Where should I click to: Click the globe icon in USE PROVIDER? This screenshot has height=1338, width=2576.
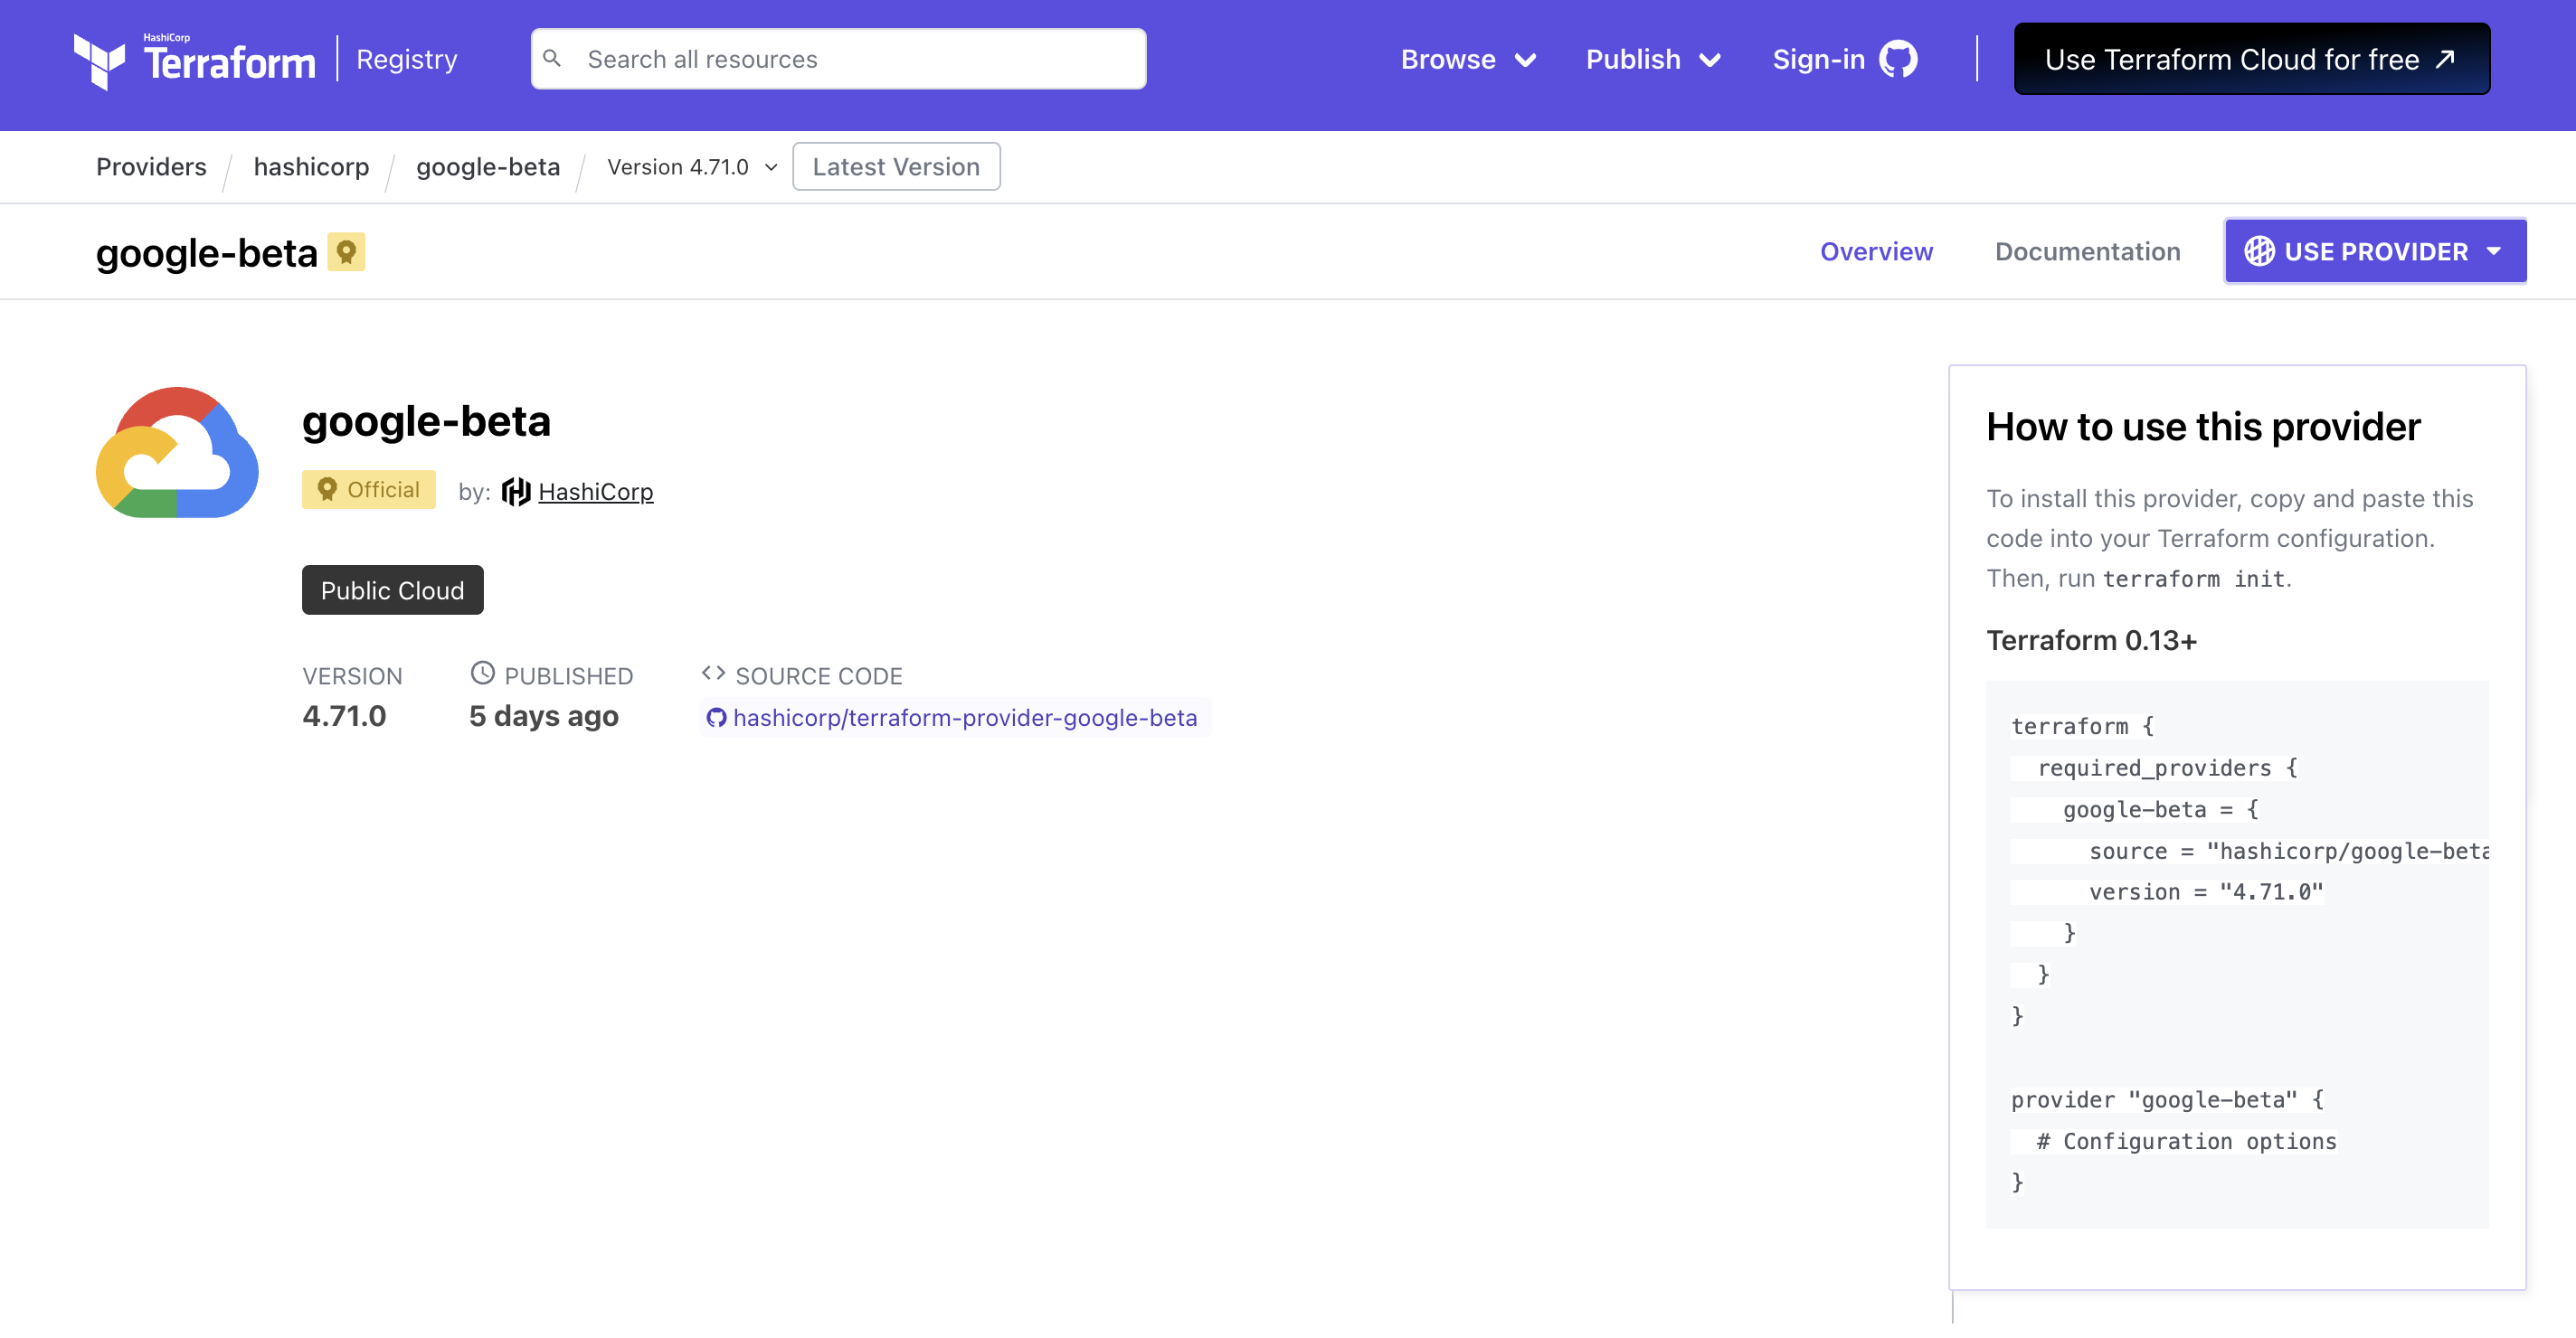coord(2259,250)
